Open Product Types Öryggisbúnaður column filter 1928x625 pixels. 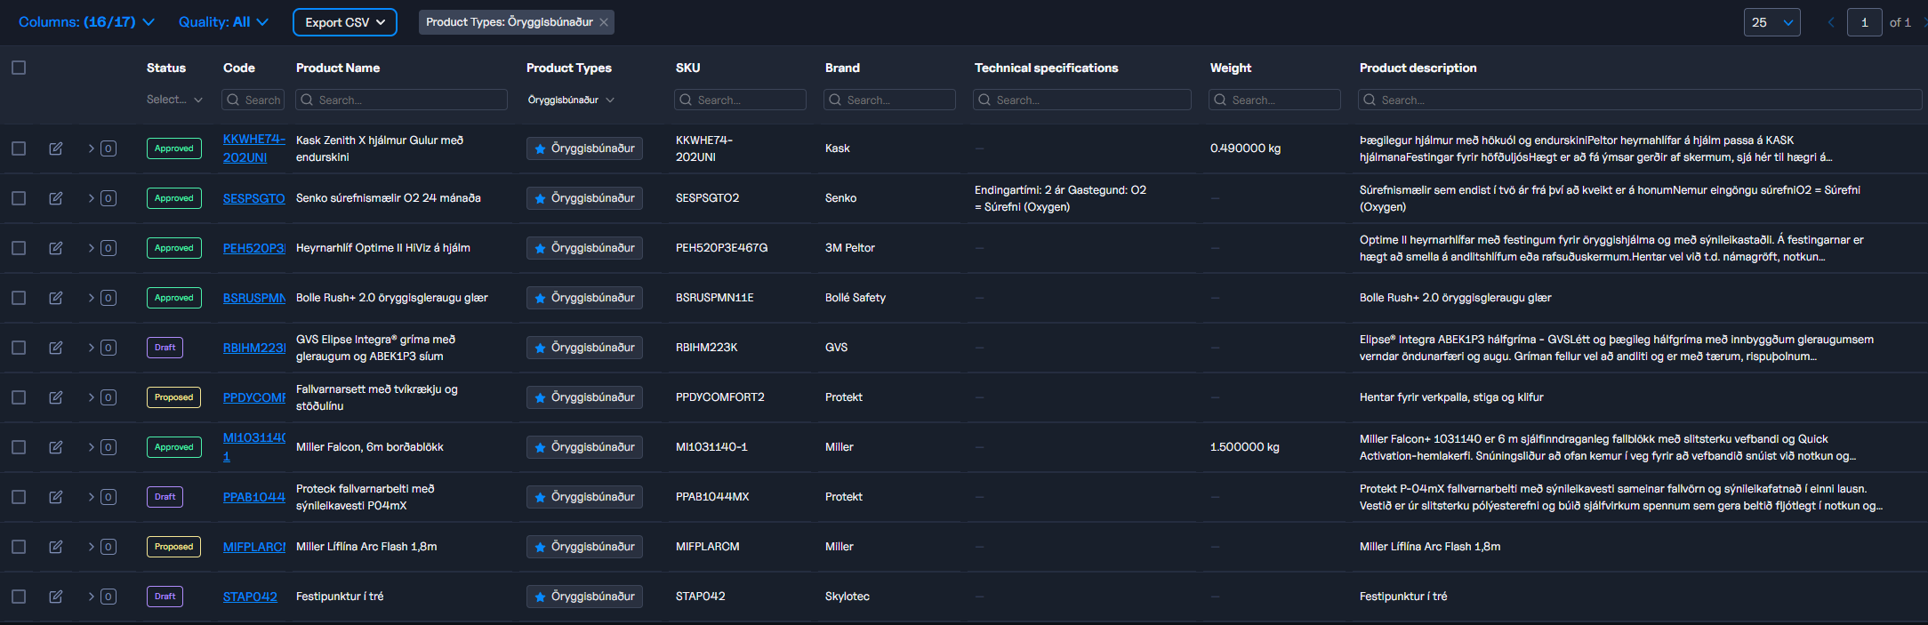[x=571, y=100]
